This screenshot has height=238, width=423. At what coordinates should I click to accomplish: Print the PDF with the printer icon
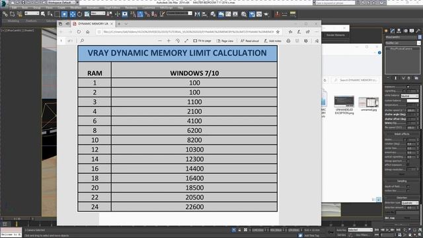[x=288, y=41]
